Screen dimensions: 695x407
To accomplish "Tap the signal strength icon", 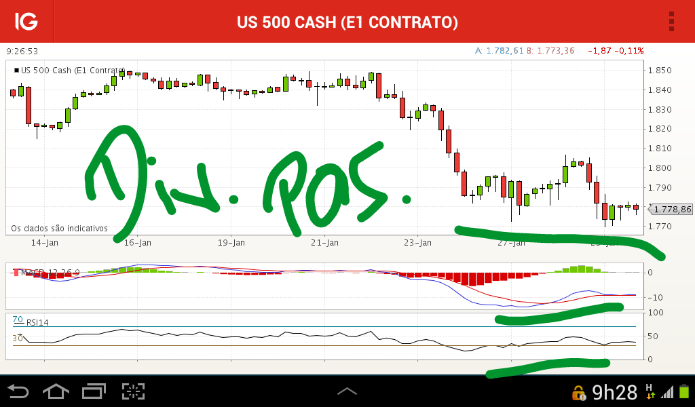I will click(x=667, y=392).
